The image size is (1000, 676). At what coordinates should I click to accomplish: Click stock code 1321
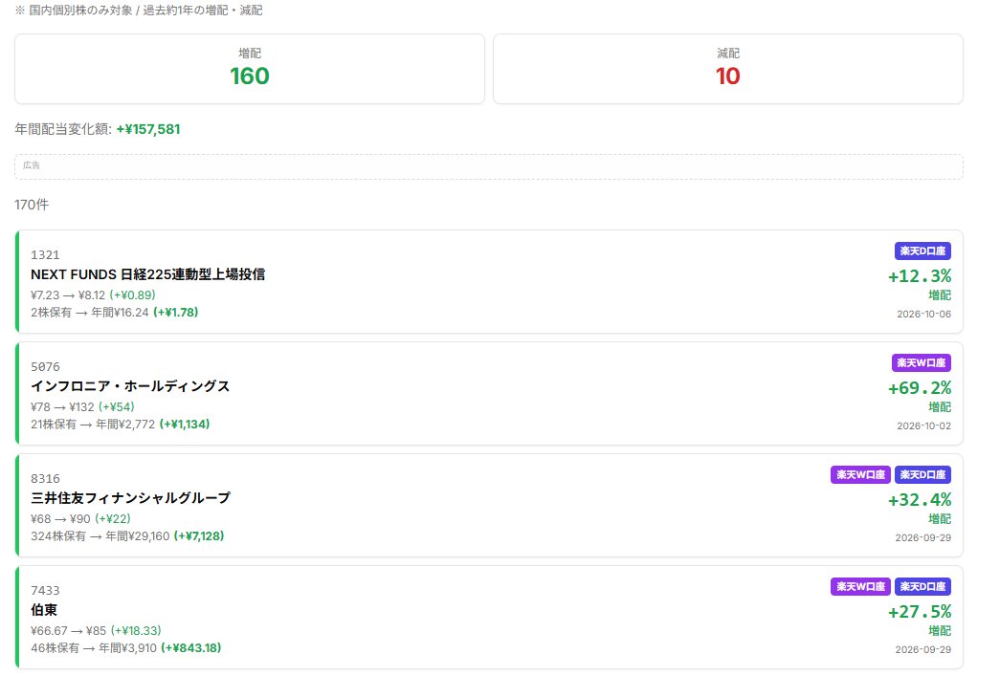click(x=45, y=255)
